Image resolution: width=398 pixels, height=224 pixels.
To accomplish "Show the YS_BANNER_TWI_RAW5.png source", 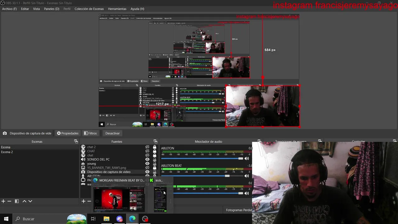I will pos(147,168).
